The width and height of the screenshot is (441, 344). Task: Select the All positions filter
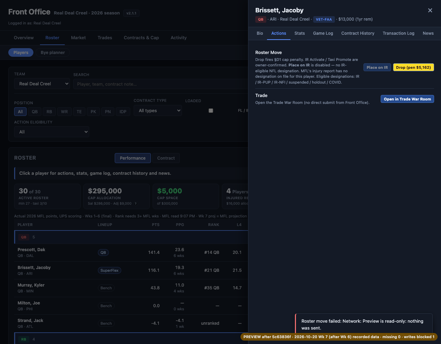pyautogui.click(x=20, y=112)
